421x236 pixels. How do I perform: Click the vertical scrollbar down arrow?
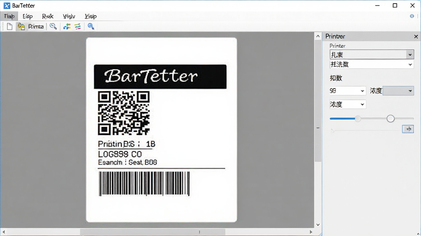click(318, 225)
